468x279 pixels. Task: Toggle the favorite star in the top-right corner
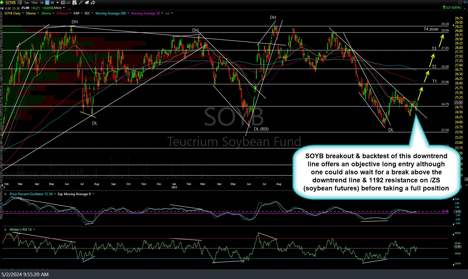(x=460, y=2)
